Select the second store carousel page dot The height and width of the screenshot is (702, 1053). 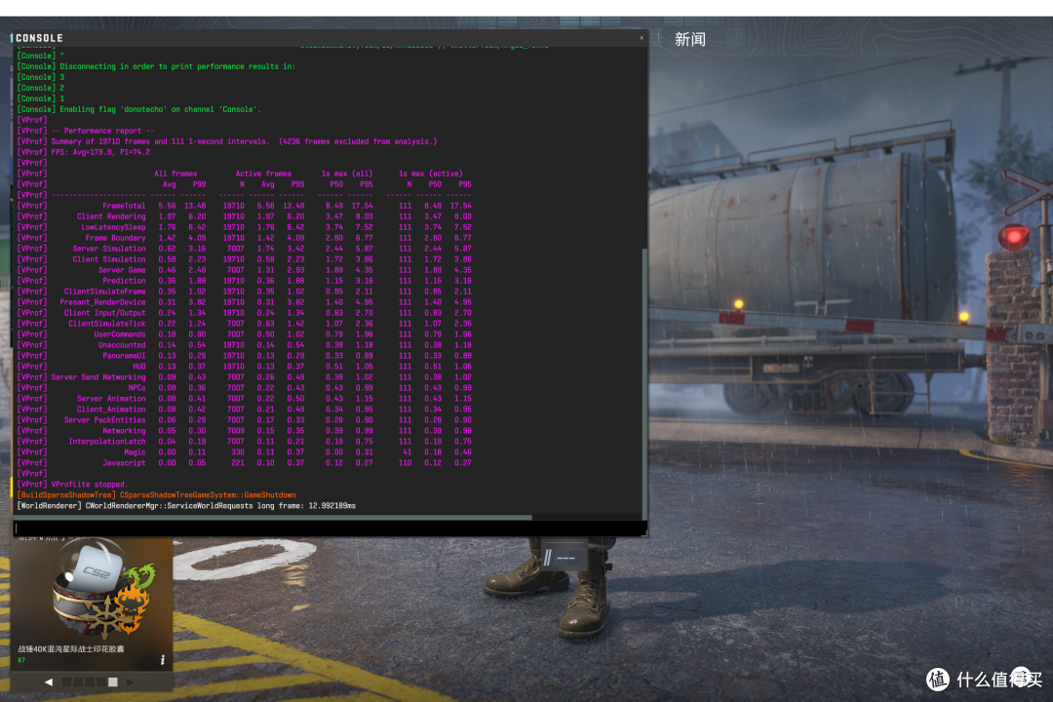78,682
